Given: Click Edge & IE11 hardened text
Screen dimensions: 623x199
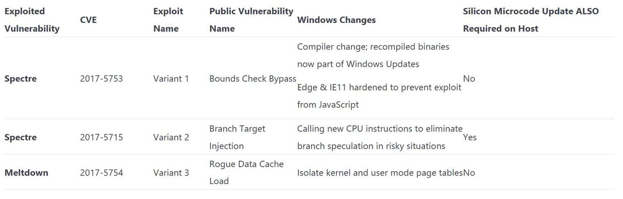Looking at the screenshot, I should (379, 96).
